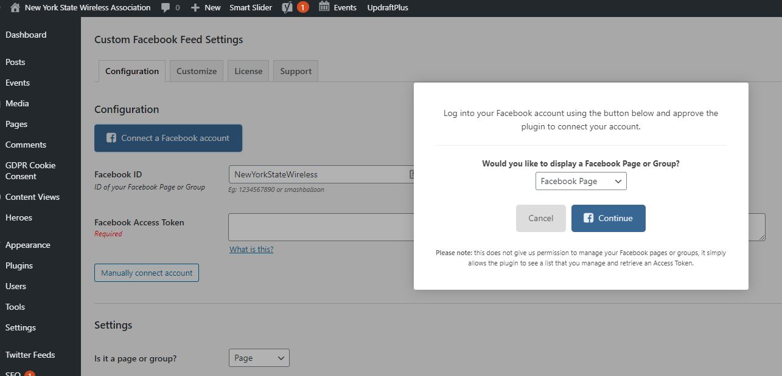Open the Yoast SEO icon

(287, 8)
